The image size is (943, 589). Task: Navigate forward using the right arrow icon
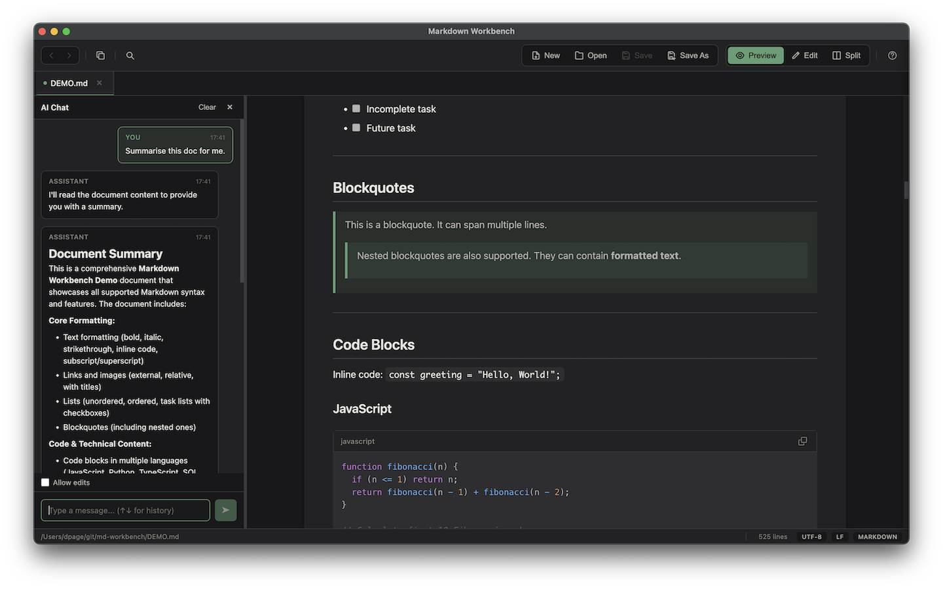(x=69, y=55)
